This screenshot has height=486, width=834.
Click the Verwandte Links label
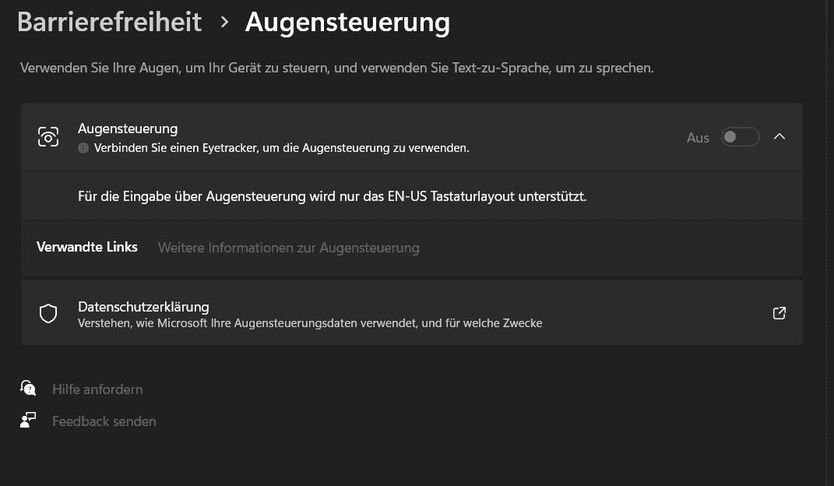(87, 247)
